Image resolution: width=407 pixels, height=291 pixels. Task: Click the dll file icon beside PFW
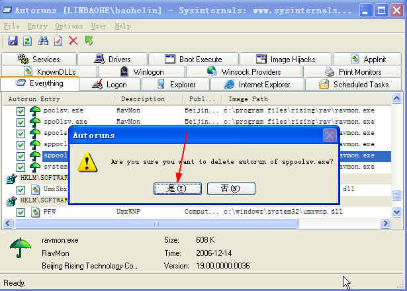click(x=35, y=212)
